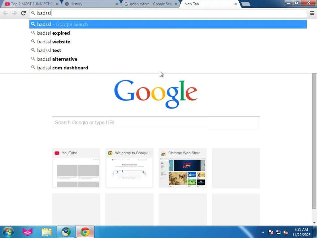Image resolution: width=317 pixels, height=238 pixels.
Task: Click the Google Chrome taskbar icon
Action: tap(85, 232)
